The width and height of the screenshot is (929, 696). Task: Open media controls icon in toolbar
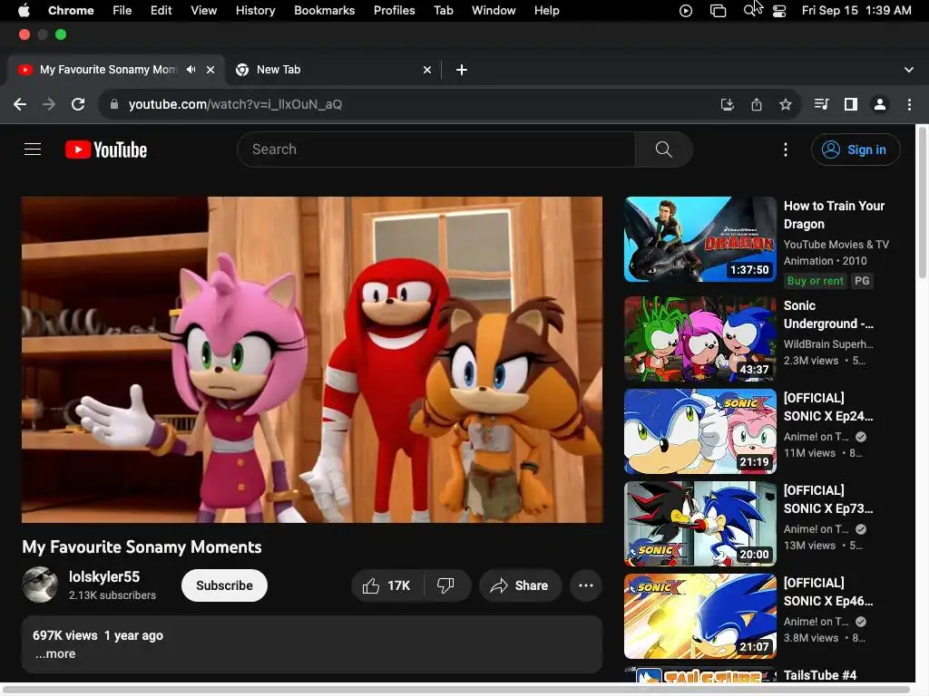821,105
